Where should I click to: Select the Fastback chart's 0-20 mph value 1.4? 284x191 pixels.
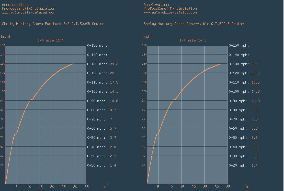(113, 166)
